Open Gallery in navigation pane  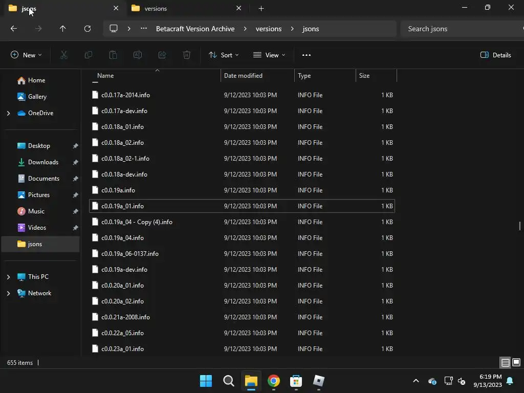coord(37,97)
